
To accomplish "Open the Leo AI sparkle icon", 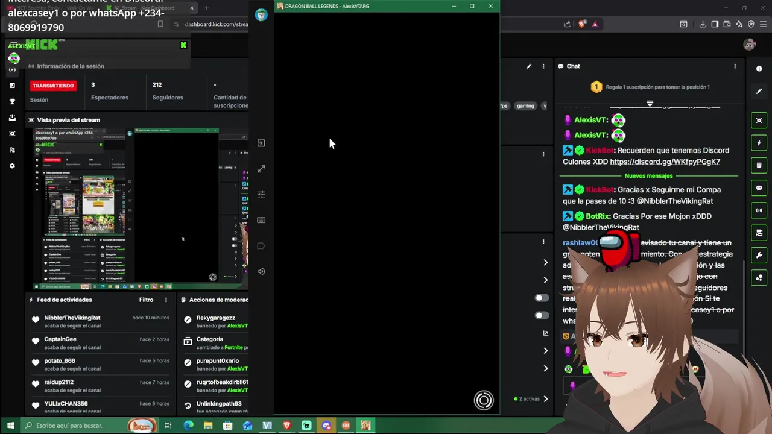I will click(x=739, y=24).
